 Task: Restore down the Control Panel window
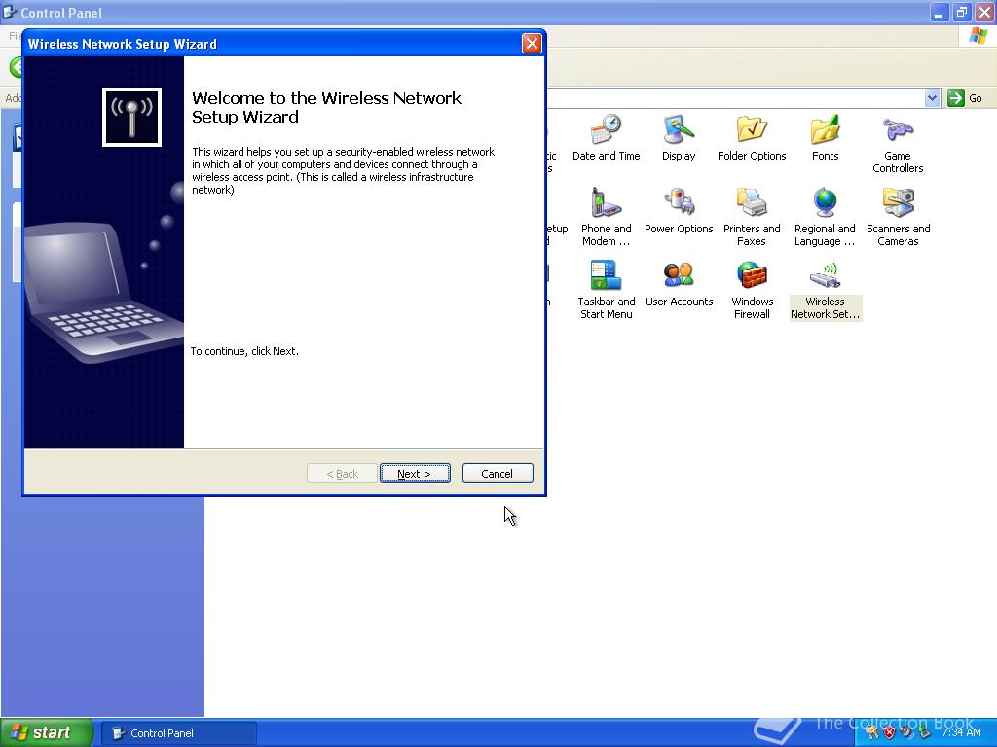(x=961, y=12)
